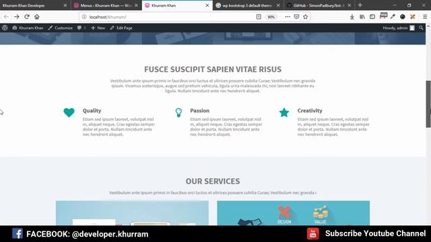Open the browser home page
The image size is (431, 242).
coord(37,17)
